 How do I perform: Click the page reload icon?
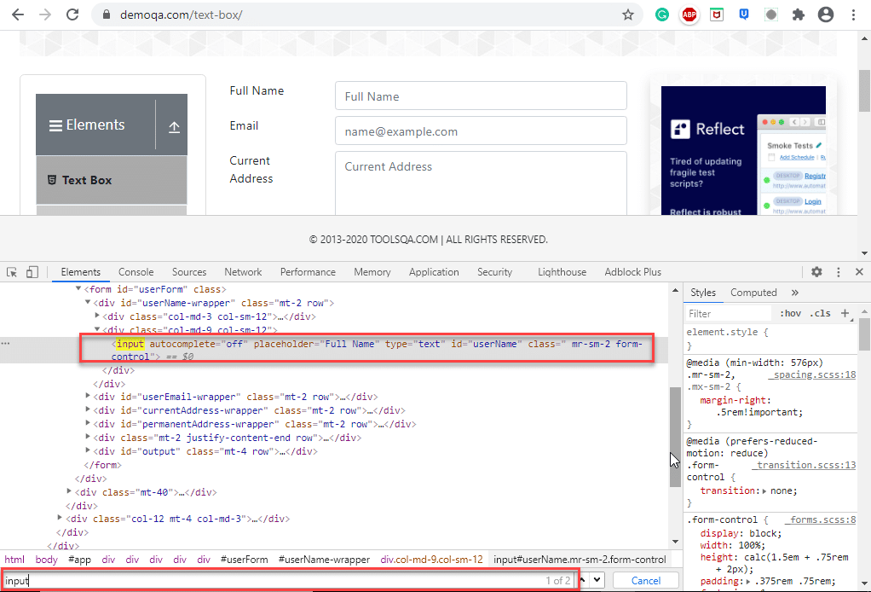tap(72, 15)
